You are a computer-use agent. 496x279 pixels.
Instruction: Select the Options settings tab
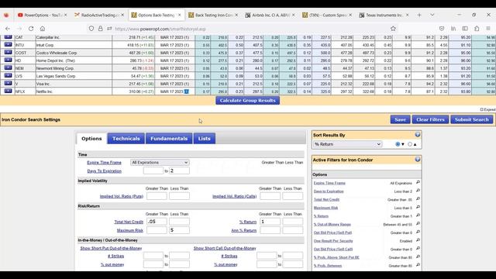point(91,139)
